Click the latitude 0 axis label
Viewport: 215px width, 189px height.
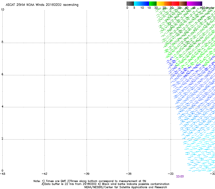pos(2,171)
